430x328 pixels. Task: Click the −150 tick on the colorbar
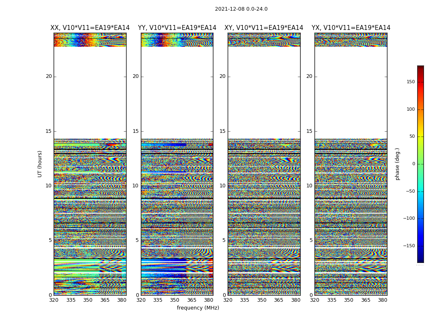(x=409, y=246)
